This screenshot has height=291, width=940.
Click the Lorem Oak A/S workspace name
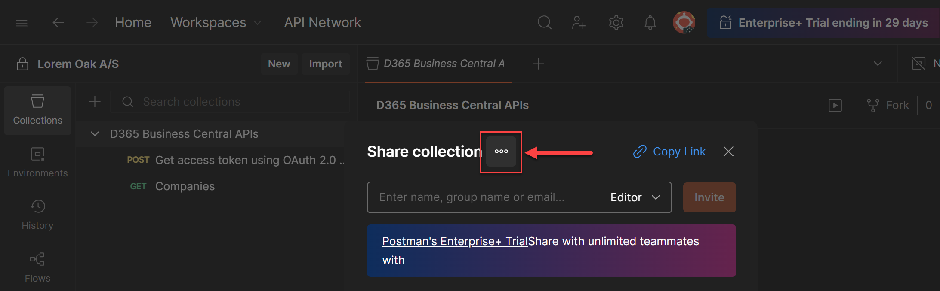[x=78, y=64]
